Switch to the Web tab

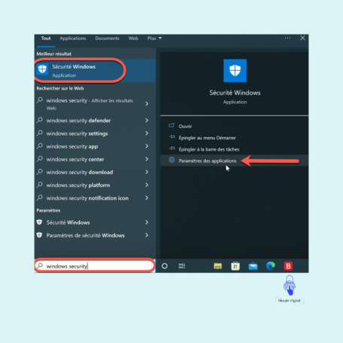pos(133,38)
